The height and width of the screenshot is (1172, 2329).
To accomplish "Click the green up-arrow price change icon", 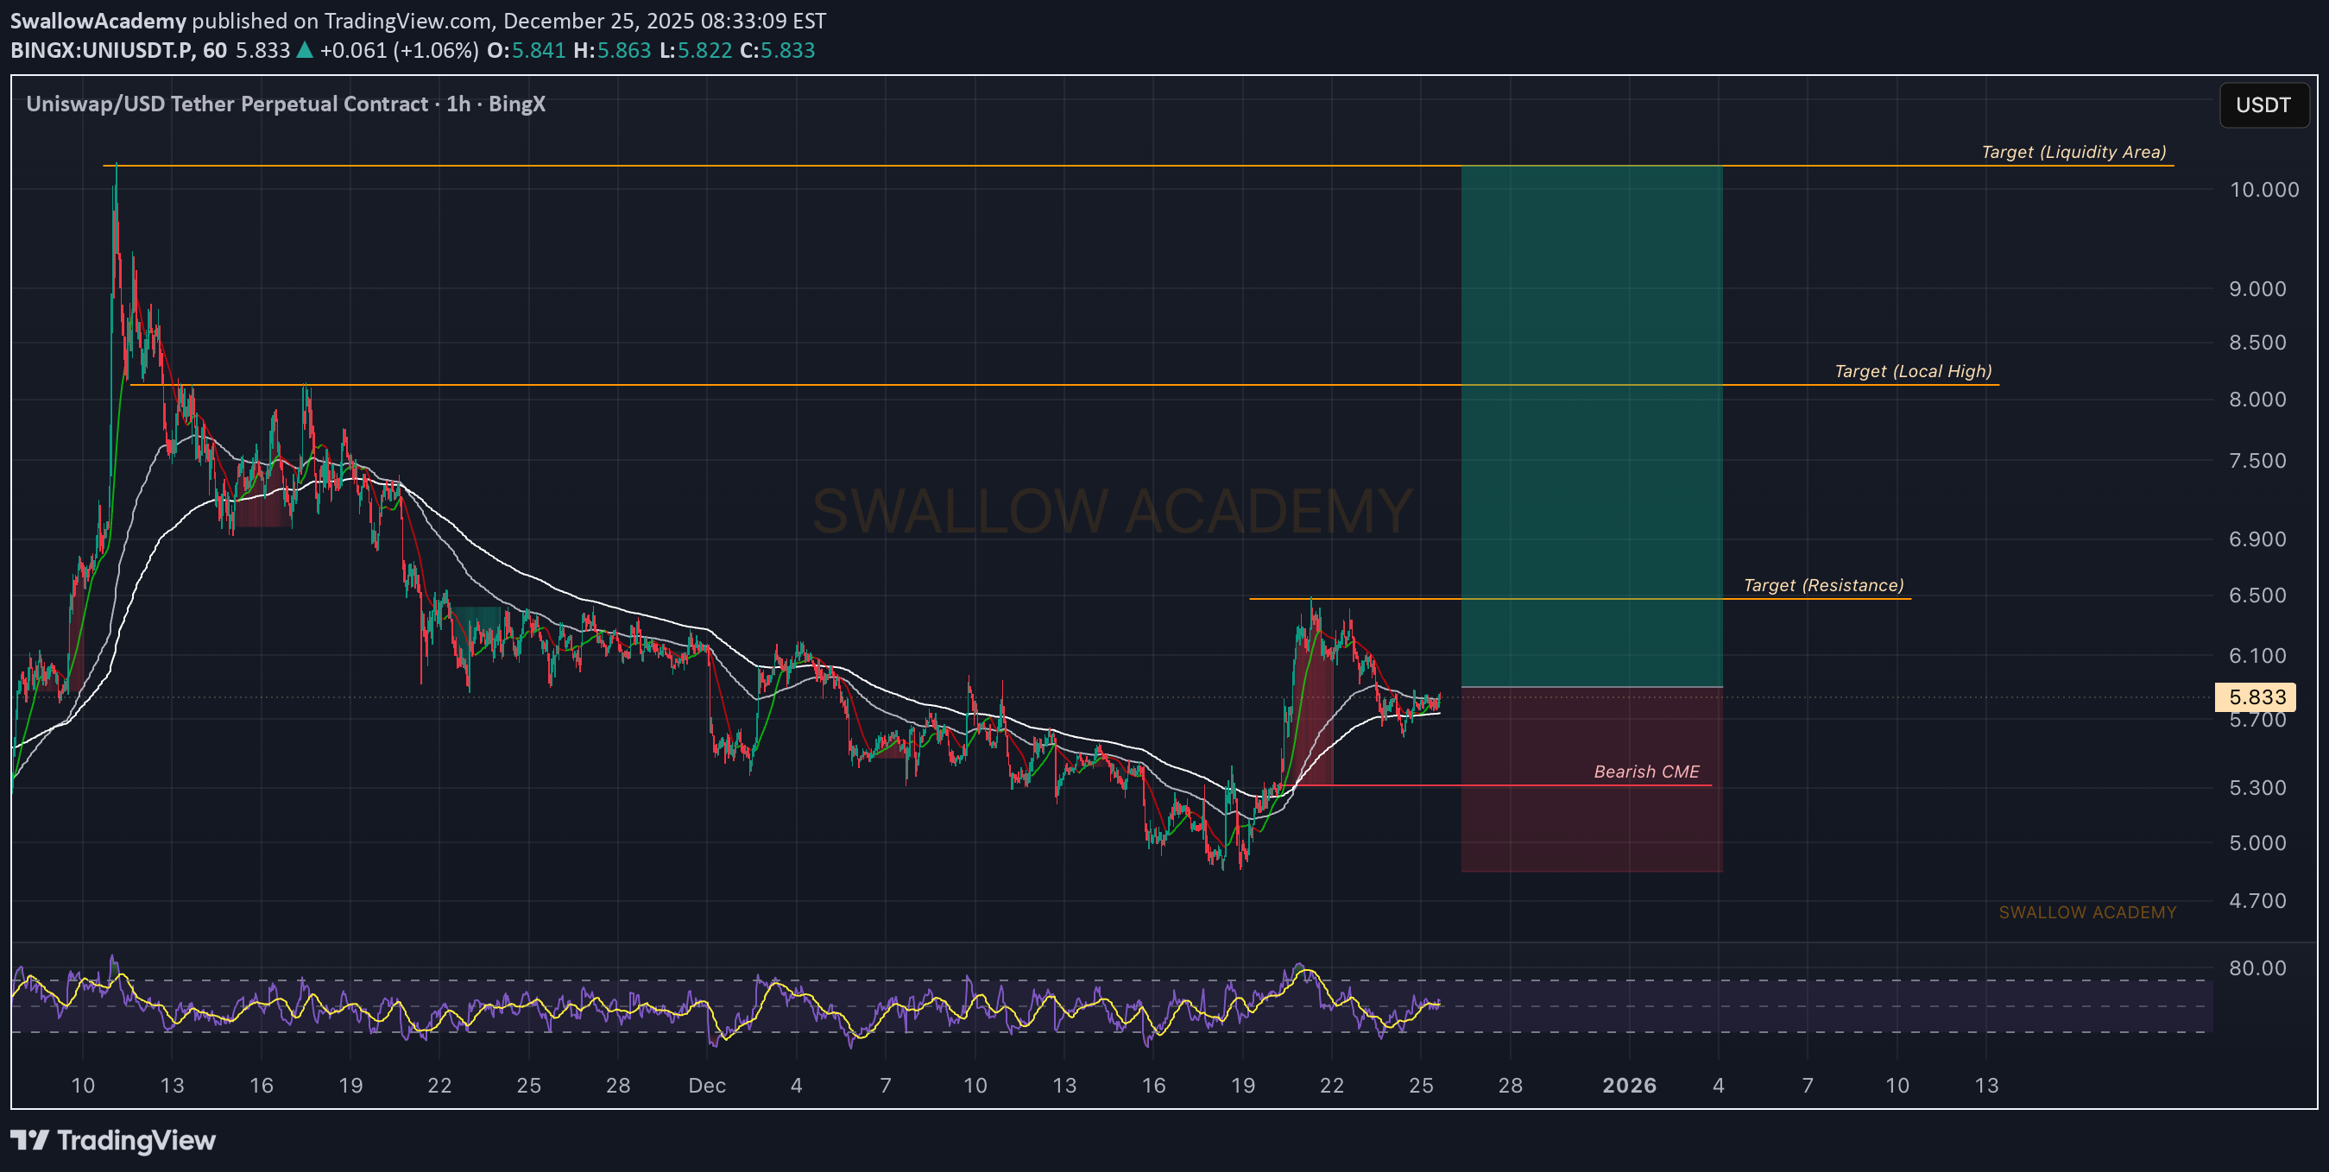I will (x=305, y=51).
